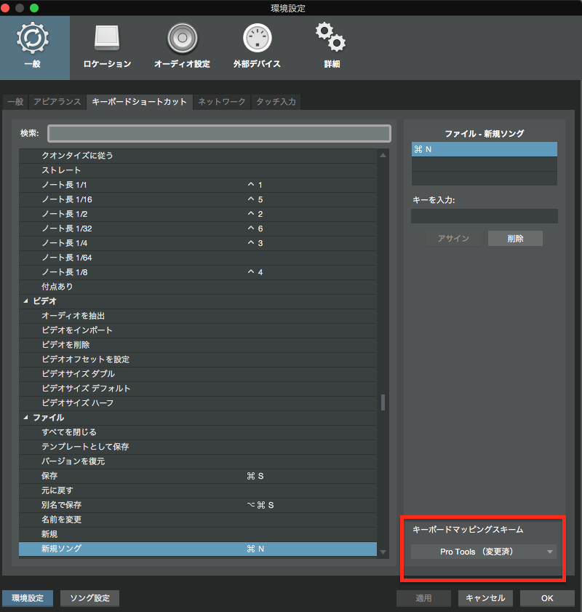Select the クオンタイズに従う row
Image resolution: width=582 pixels, height=612 pixels.
(198, 155)
